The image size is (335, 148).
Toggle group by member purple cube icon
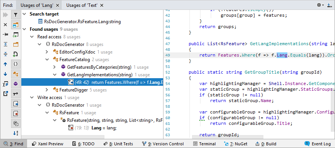(x=16, y=84)
